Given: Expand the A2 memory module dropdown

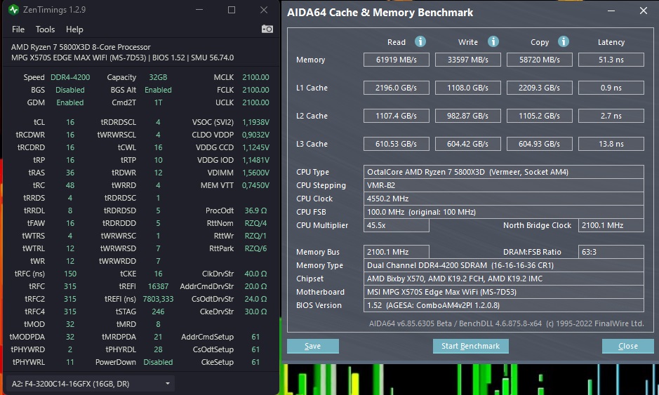Looking at the screenshot, I should point(91,384).
